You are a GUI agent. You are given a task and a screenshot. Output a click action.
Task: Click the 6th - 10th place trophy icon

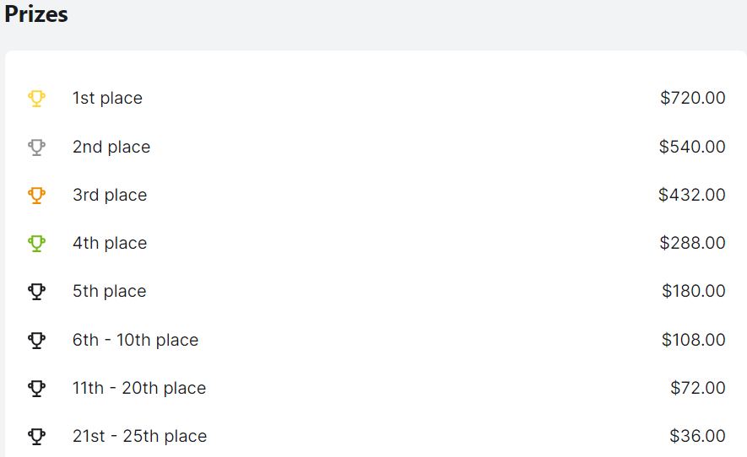click(x=36, y=340)
